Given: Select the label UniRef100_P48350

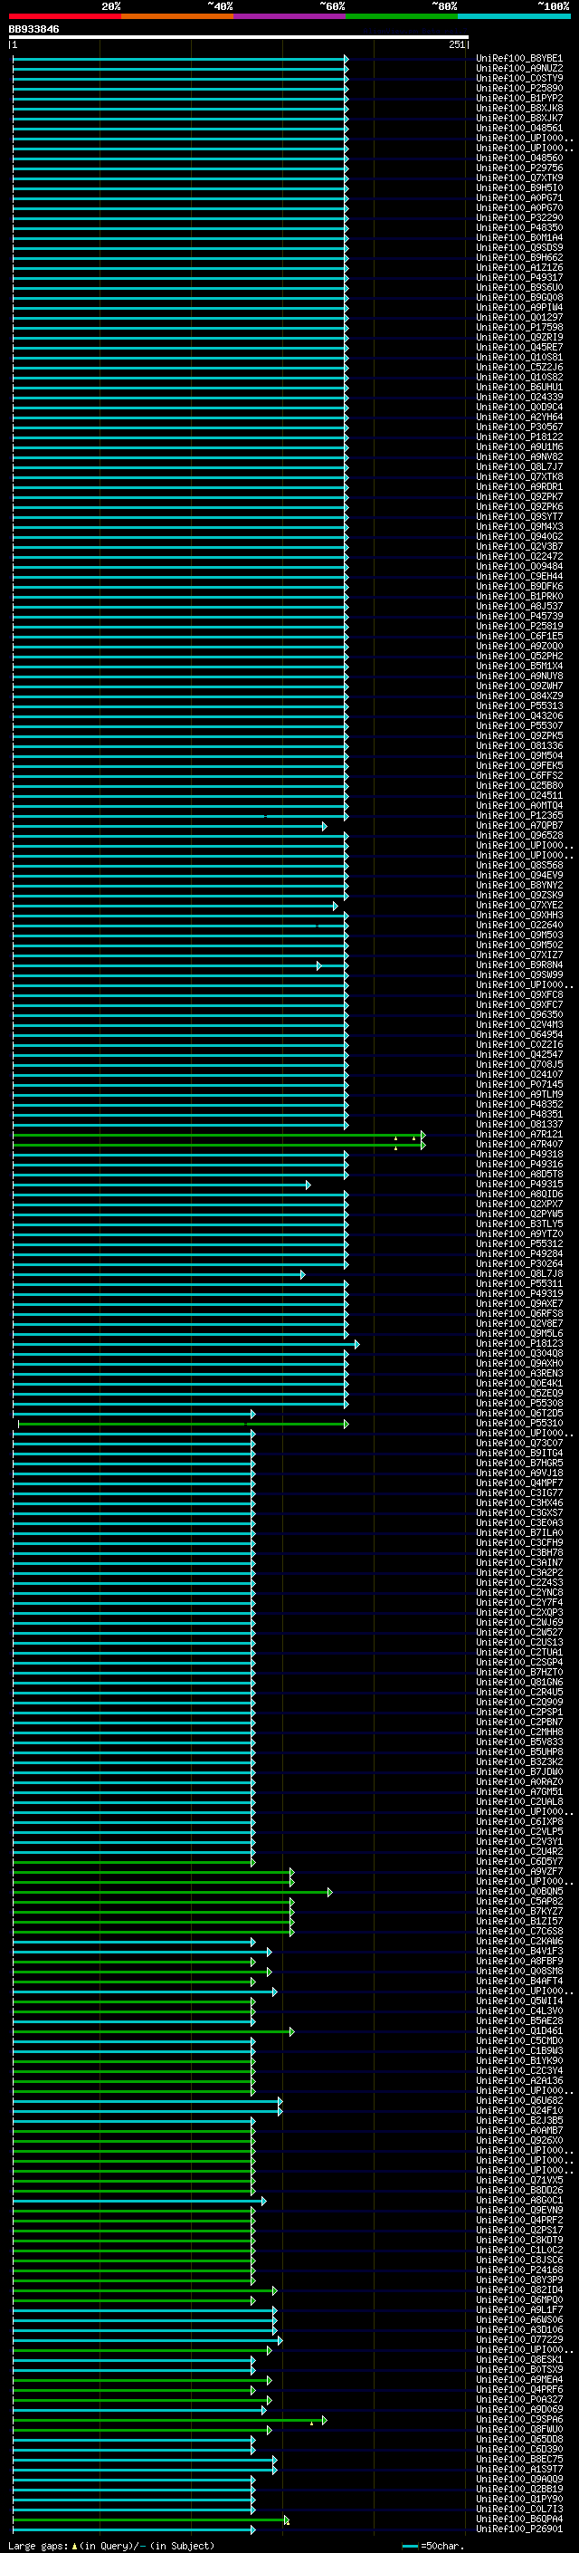Looking at the screenshot, I should pyautogui.click(x=519, y=228).
